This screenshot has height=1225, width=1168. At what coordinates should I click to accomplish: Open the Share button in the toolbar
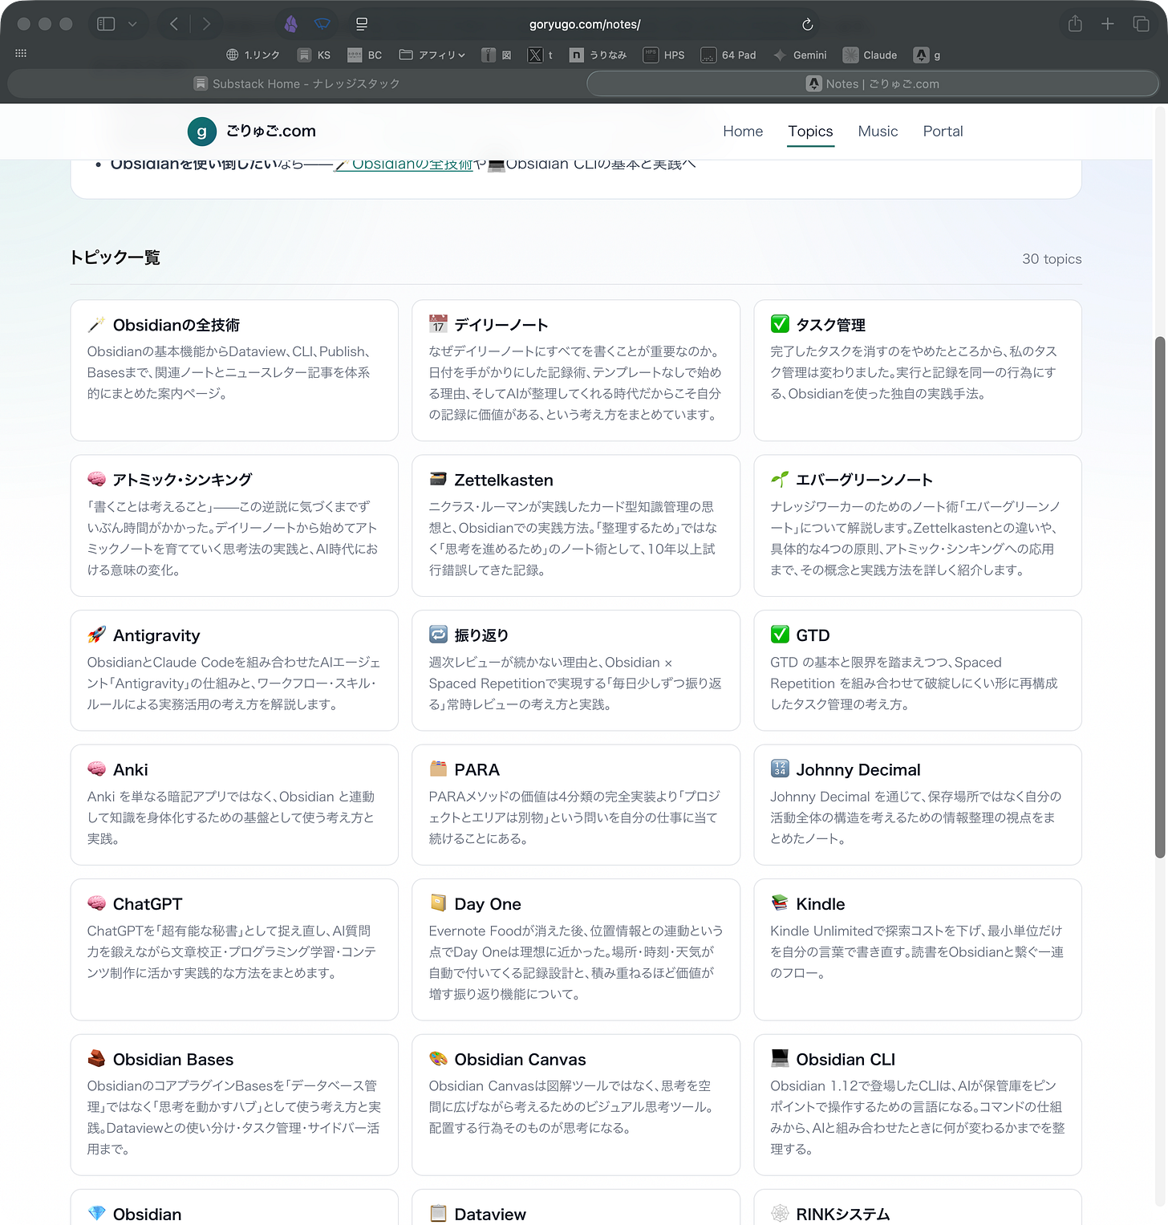pos(1075,24)
